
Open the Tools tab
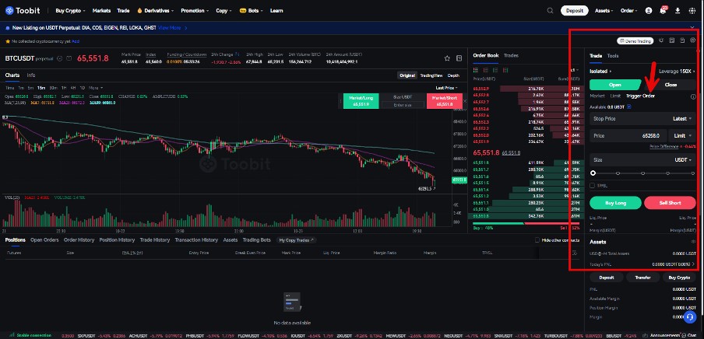612,56
